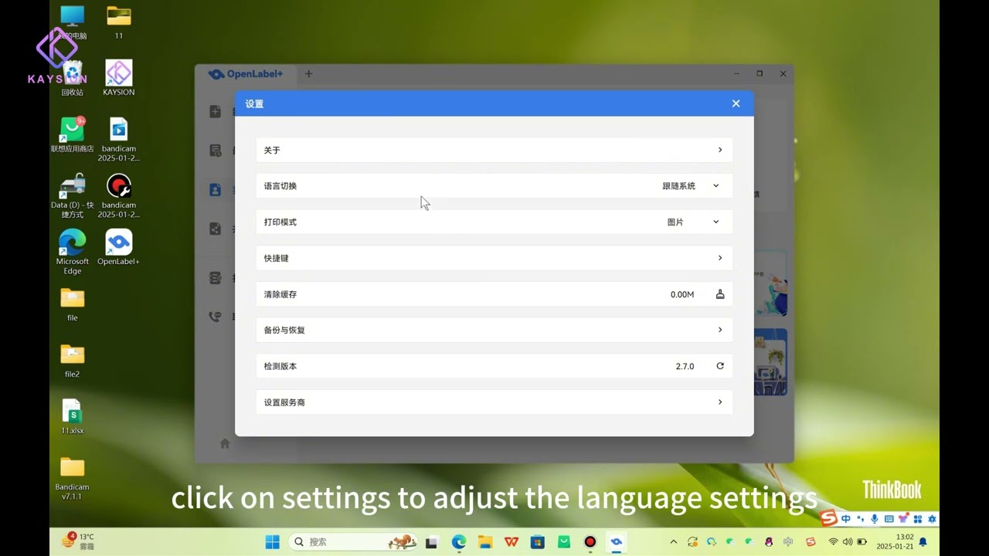The image size is (989, 556).
Task: Click the phone support sidebar icon in OpenLabel+
Action: pos(216,316)
